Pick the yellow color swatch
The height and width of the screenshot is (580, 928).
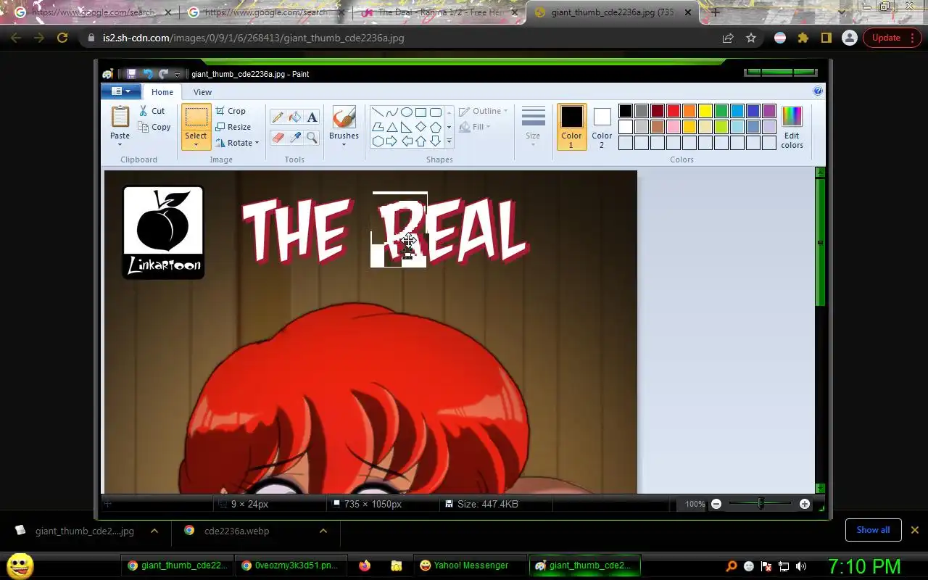pos(705,111)
